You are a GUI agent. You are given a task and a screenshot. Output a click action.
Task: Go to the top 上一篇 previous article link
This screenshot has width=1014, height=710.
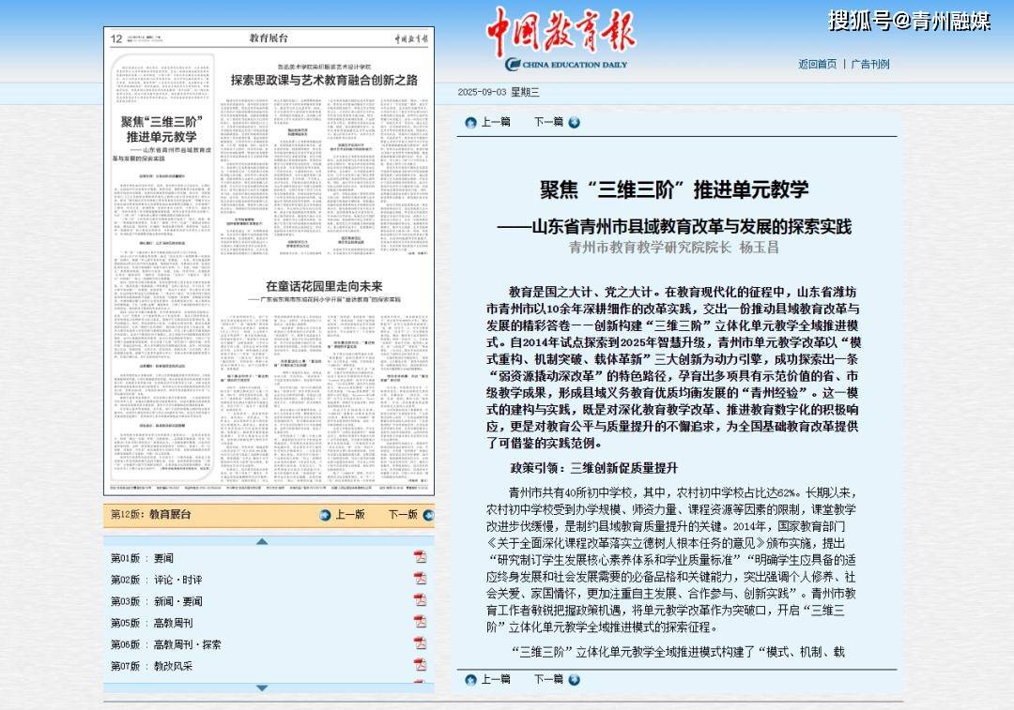click(496, 121)
